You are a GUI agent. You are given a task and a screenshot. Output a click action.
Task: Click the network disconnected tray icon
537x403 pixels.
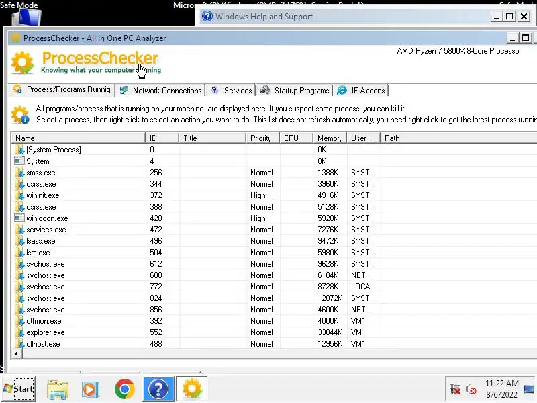tap(455, 390)
